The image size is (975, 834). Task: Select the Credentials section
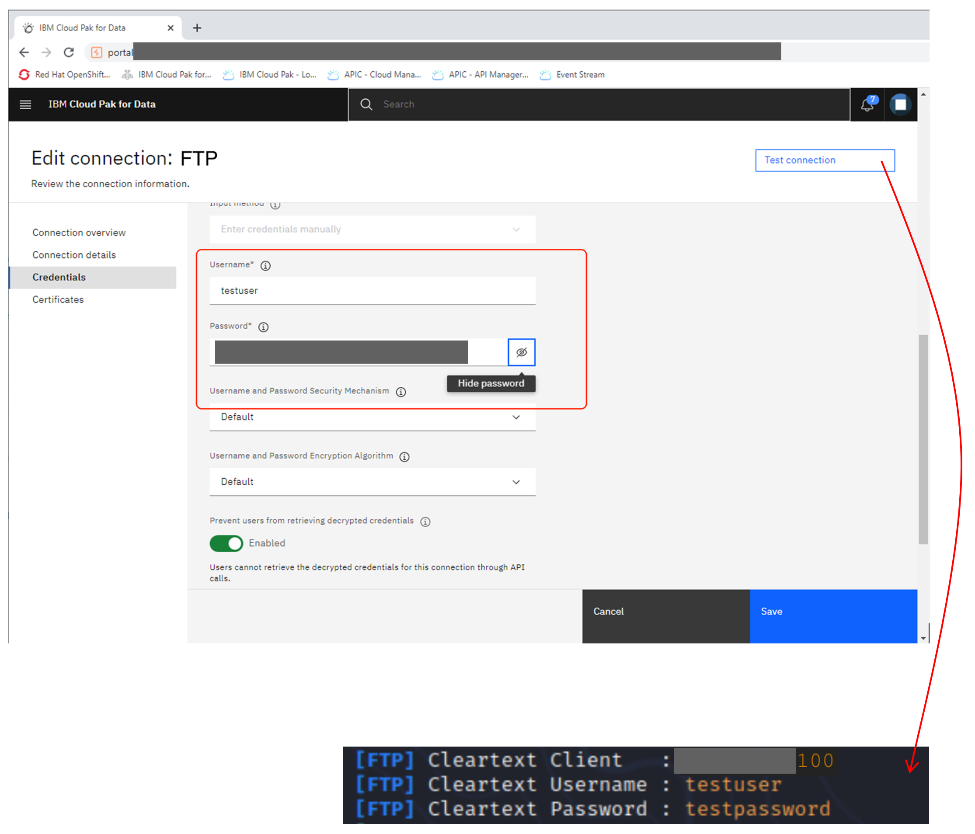[x=93, y=278]
